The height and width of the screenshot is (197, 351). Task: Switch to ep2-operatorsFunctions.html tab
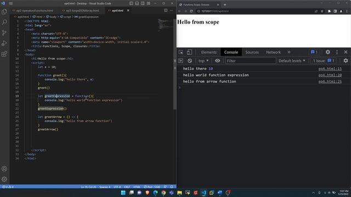(35, 10)
